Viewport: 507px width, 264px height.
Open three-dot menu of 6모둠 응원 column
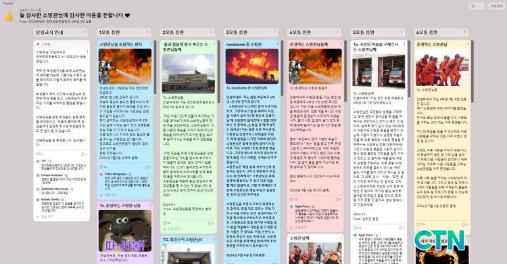pyautogui.click(x=464, y=32)
